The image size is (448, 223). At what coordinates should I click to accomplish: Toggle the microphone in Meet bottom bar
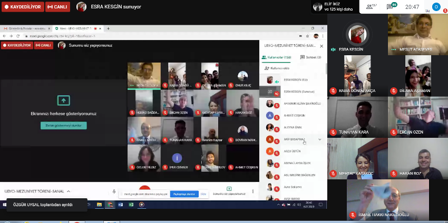[114, 191]
